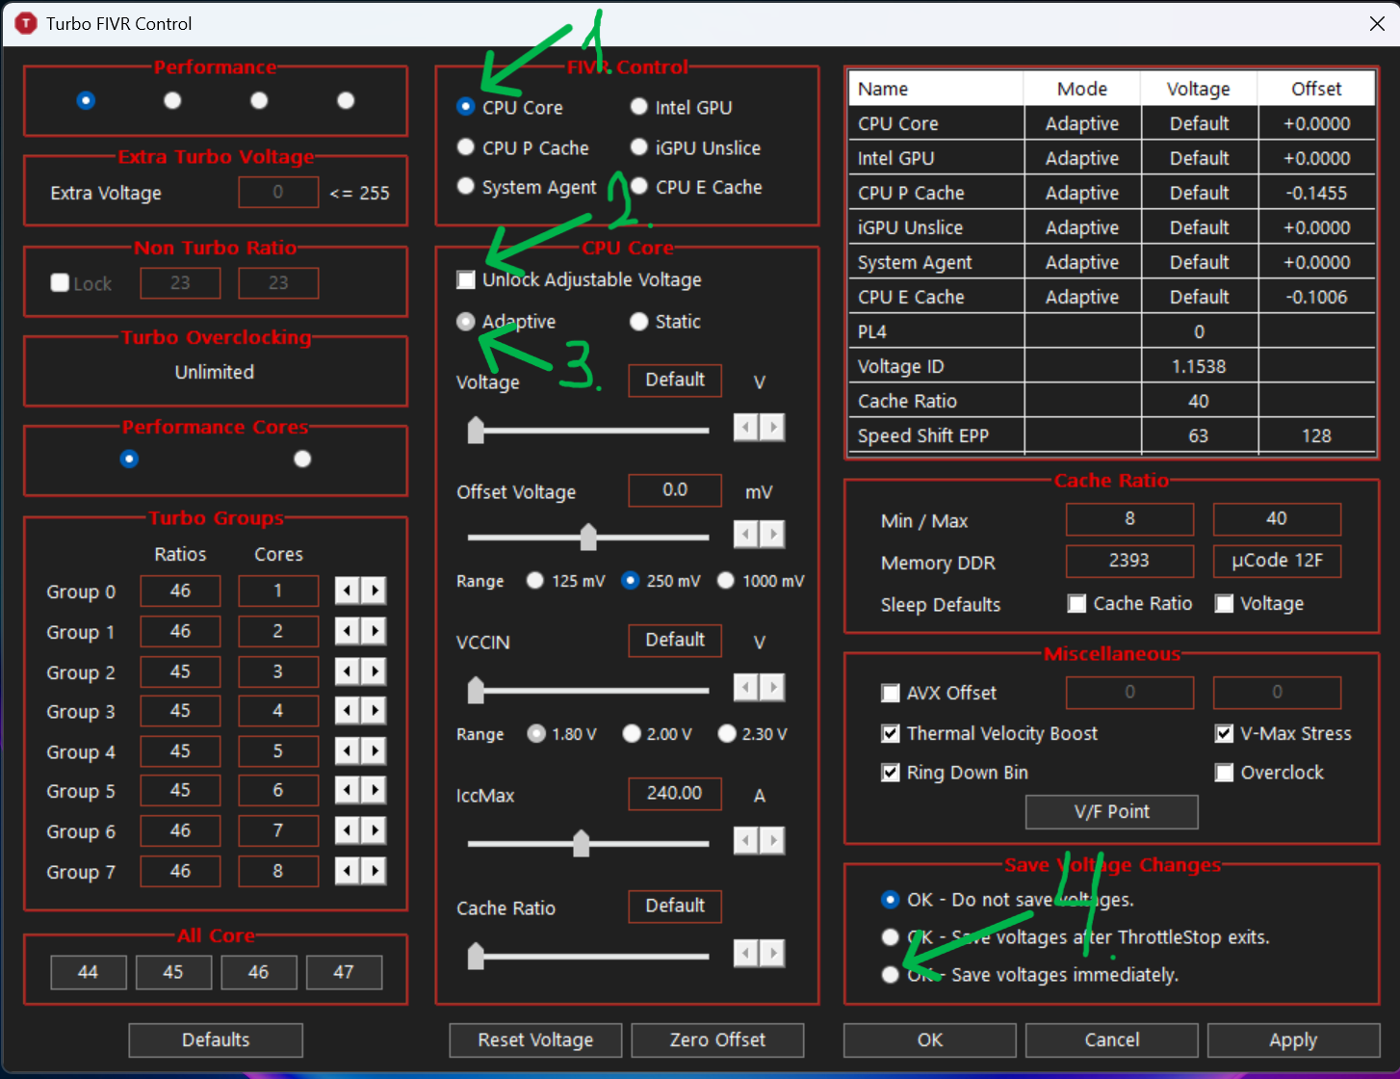The image size is (1400, 1079).
Task: Enable the AVX Offset checkbox
Action: click(891, 693)
